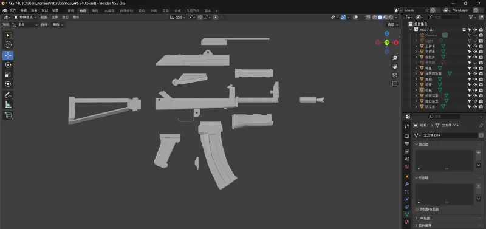Select the Measure tool
Viewport: 486px width, 229px height.
point(8,104)
